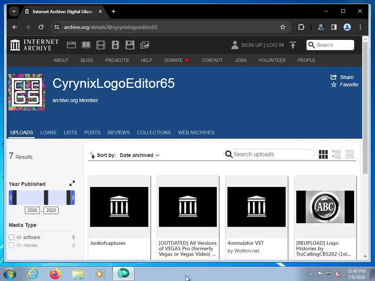Switch to compact list view
The image size is (375, 281).
(x=350, y=154)
